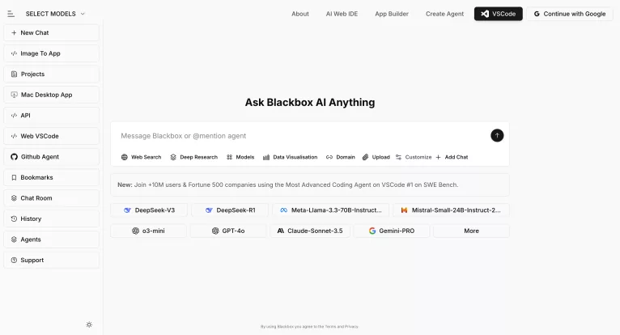Open App Builder link
The image size is (620, 335).
point(392,14)
